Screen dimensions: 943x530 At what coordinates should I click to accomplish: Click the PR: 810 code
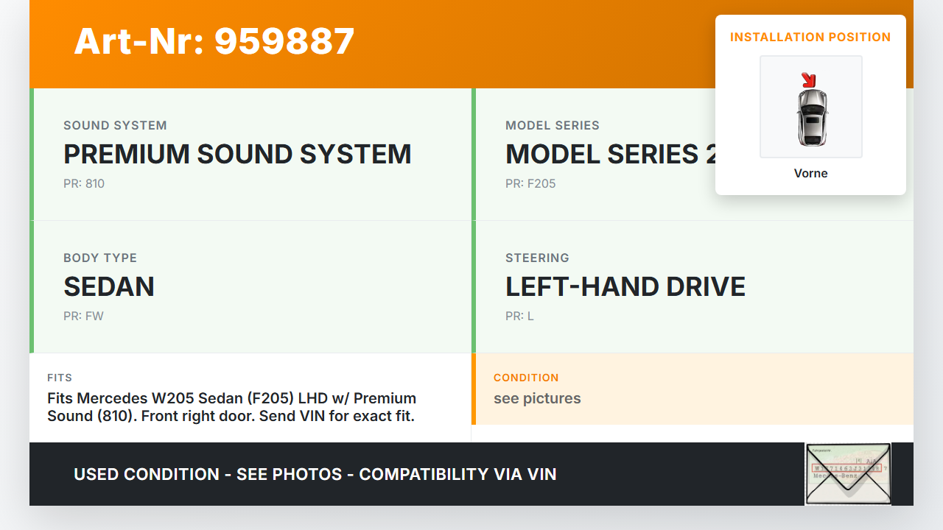click(x=84, y=184)
